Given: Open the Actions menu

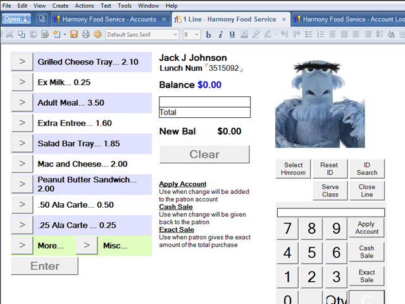Looking at the screenshot, I should pos(84,6).
